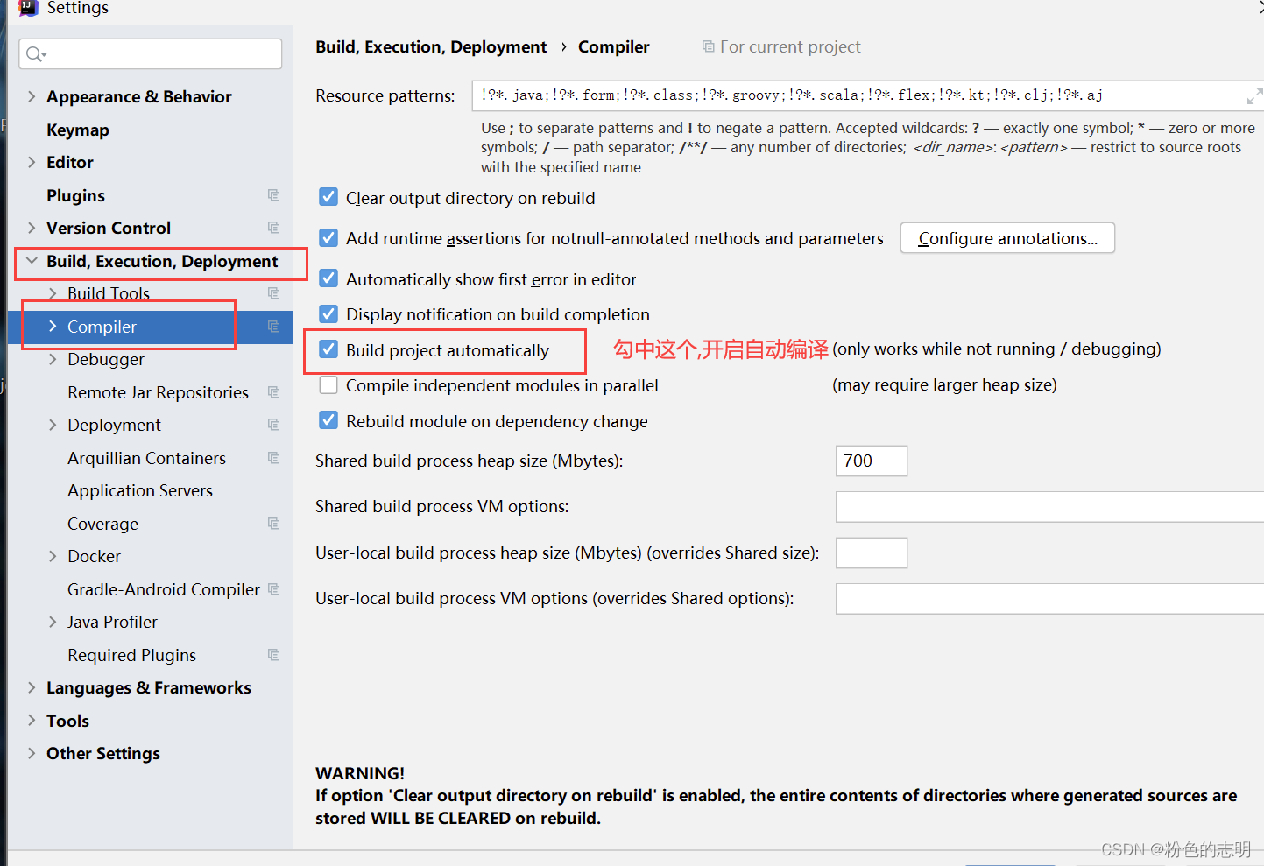Collapse Build, Execution, Deployment section
Image resolution: width=1264 pixels, height=866 pixels.
tap(32, 261)
